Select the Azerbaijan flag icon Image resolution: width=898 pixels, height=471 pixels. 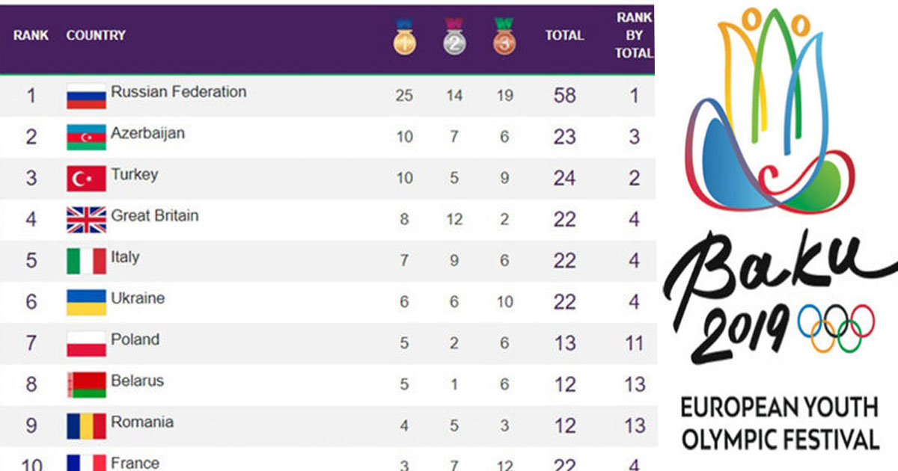click(x=86, y=138)
